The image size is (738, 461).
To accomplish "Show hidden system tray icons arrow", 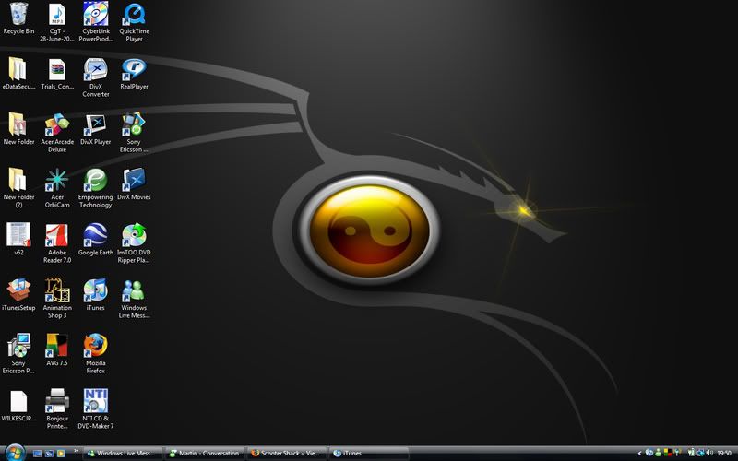I will pyautogui.click(x=640, y=454).
